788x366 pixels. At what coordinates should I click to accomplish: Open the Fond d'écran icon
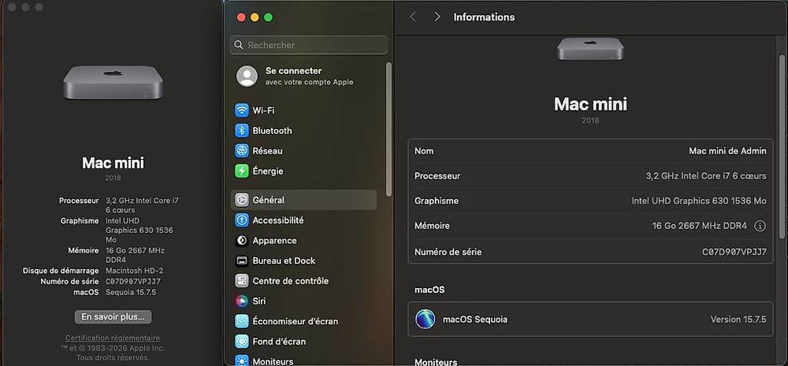tap(242, 342)
